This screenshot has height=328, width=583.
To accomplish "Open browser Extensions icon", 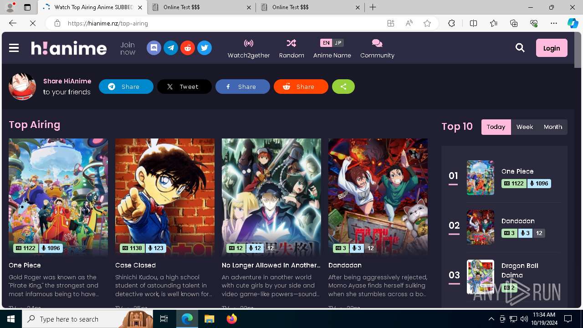I will (x=451, y=23).
